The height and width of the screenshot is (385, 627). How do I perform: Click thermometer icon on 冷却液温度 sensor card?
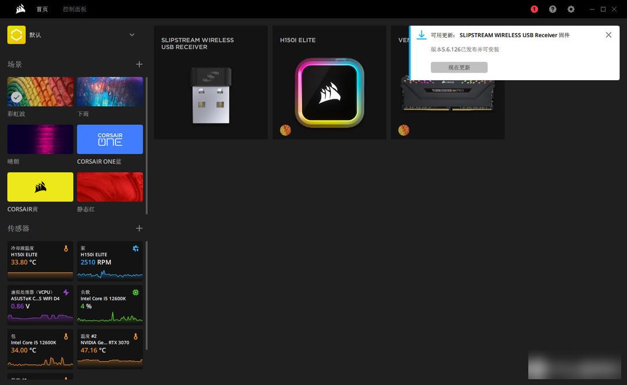coord(66,249)
